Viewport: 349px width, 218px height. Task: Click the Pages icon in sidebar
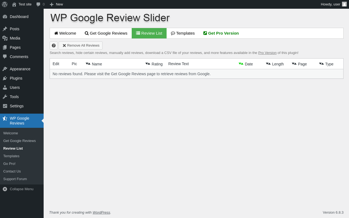[5, 47]
